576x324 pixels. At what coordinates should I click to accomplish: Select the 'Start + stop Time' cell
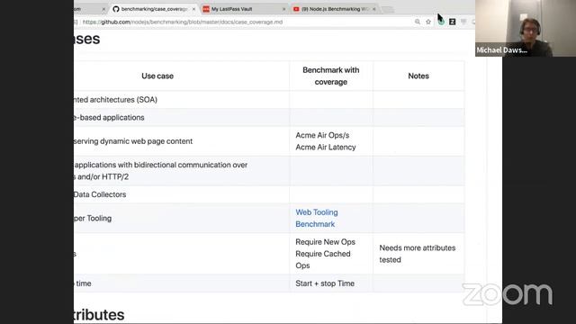click(x=325, y=283)
